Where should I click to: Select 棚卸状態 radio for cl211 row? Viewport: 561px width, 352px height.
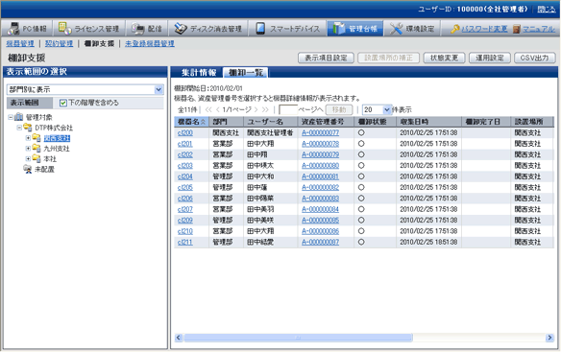tap(361, 242)
